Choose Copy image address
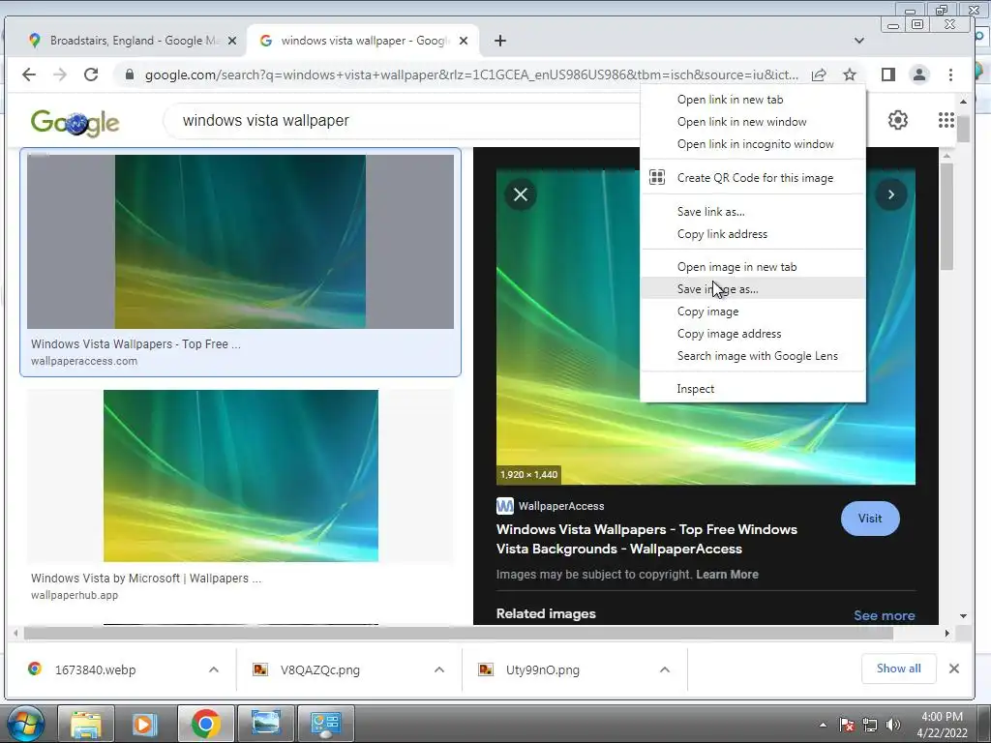This screenshot has width=991, height=743. [753, 334]
